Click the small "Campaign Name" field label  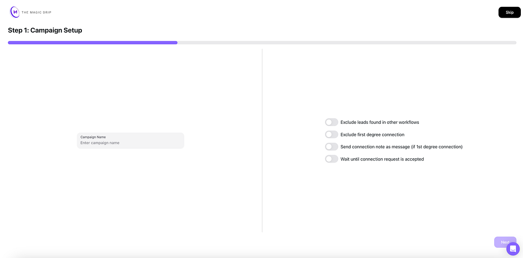(x=93, y=137)
